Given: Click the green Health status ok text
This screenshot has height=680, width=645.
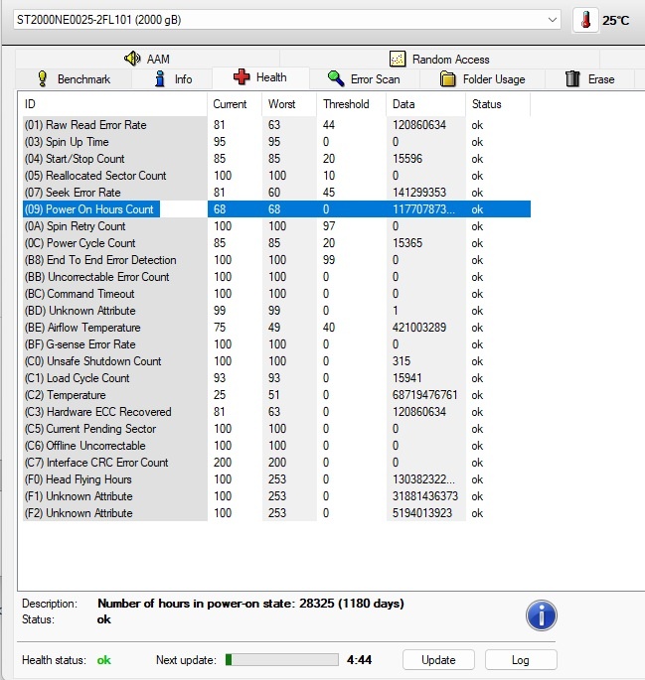Looking at the screenshot, I should (103, 659).
